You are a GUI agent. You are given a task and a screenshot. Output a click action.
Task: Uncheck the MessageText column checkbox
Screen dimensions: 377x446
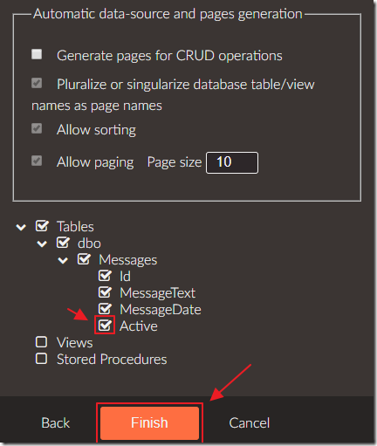105,292
